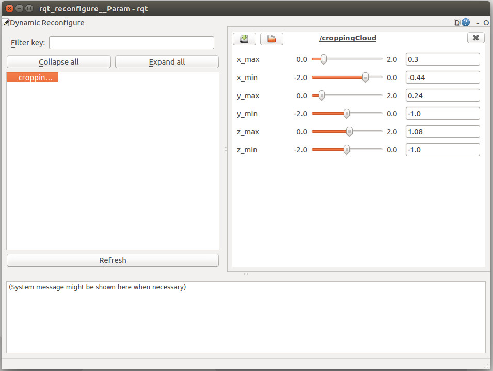Open the plugin help question-mark icon
The height and width of the screenshot is (371, 493).
[466, 23]
